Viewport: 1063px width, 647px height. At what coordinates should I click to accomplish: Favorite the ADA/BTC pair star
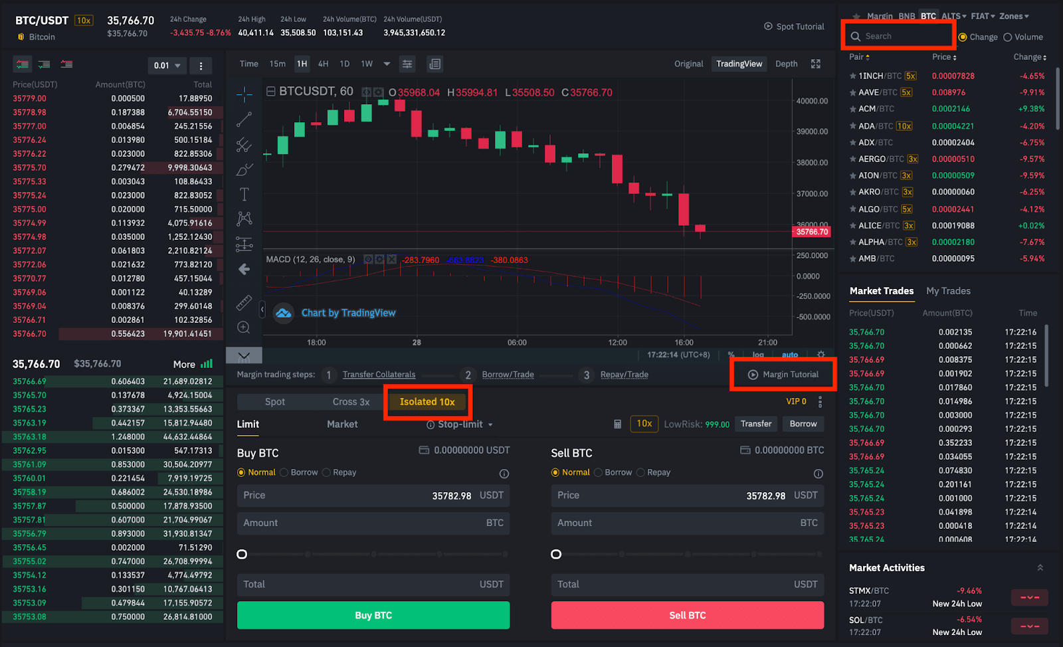pos(852,126)
